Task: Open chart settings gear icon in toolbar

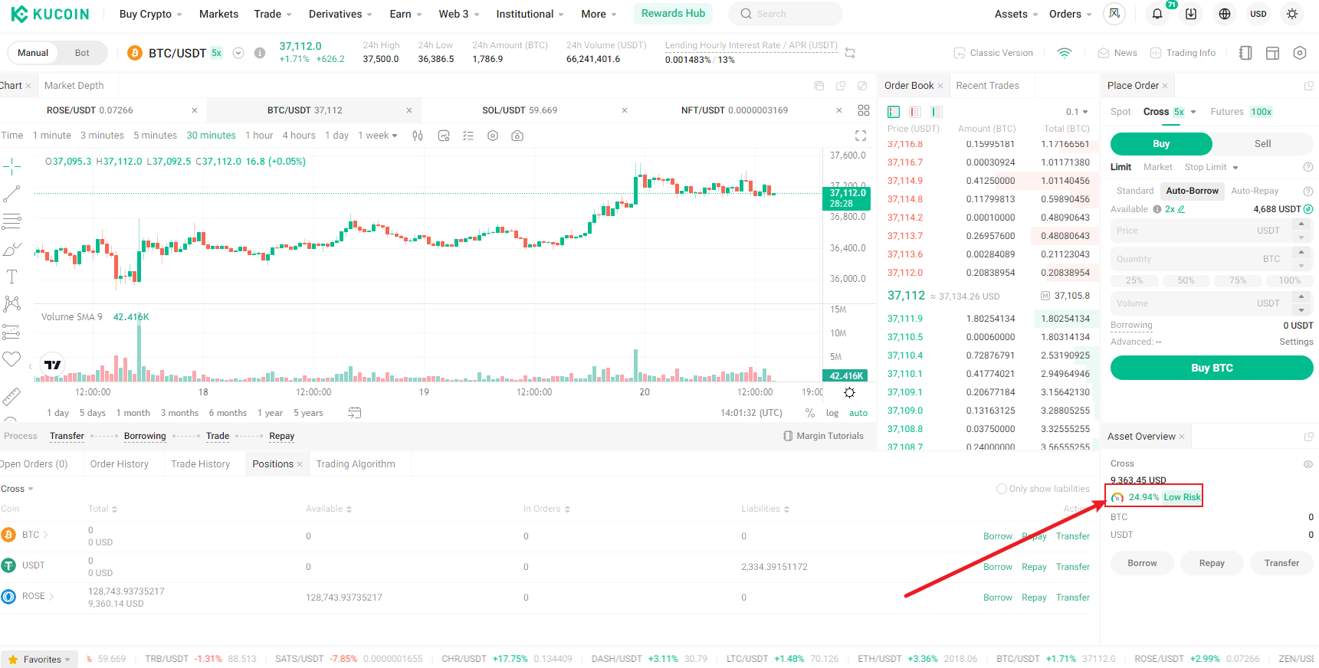Action: point(493,136)
